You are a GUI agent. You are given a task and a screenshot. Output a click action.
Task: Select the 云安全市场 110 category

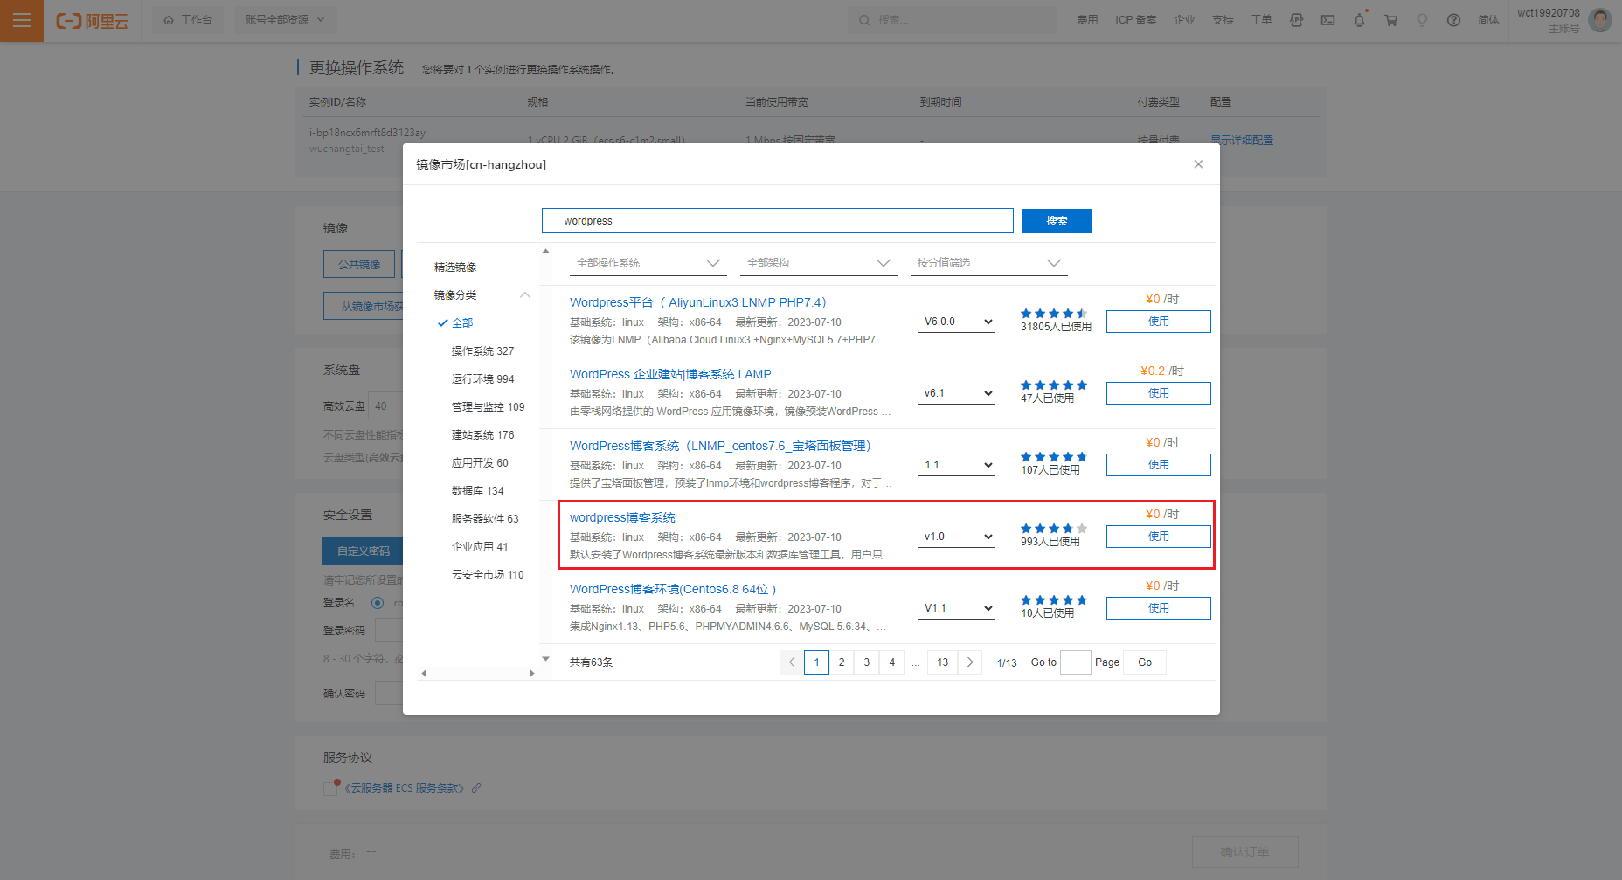click(x=488, y=575)
